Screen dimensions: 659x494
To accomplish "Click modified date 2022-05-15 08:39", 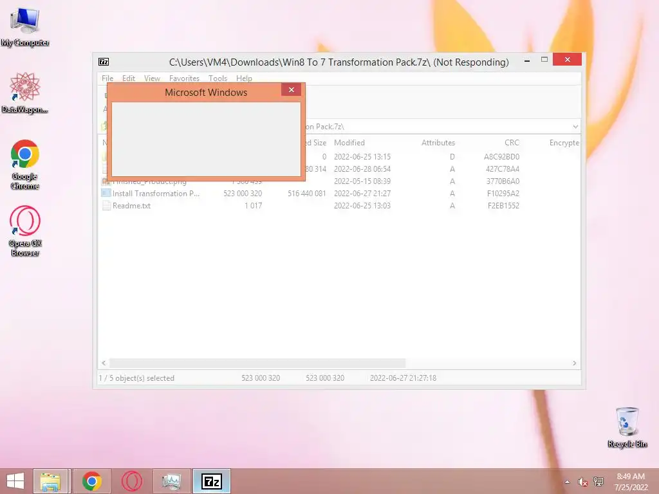I will click(x=362, y=181).
